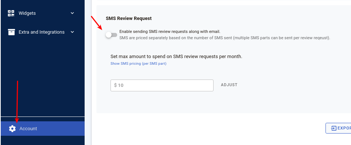This screenshot has height=145, width=351.
Task: Click the EXPORT button
Action: click(x=338, y=128)
